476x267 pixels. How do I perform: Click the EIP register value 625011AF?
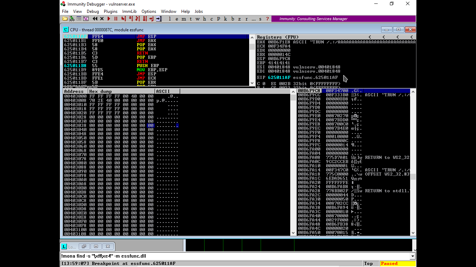tap(279, 78)
